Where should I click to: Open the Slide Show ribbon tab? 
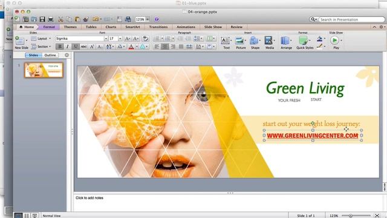tap(213, 27)
